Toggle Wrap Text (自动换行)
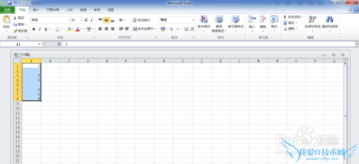 [141, 20]
